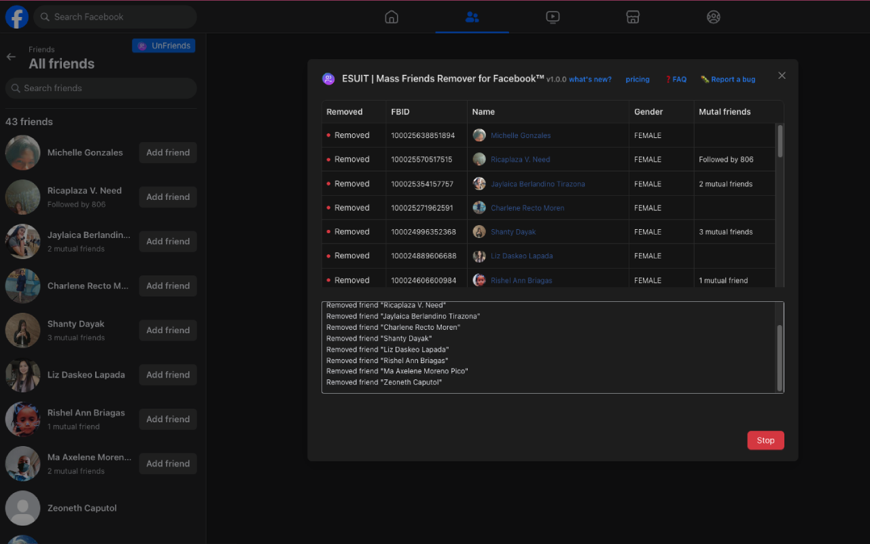Open Shanty Dayak link in table
The height and width of the screenshot is (544, 870).
[513, 232]
